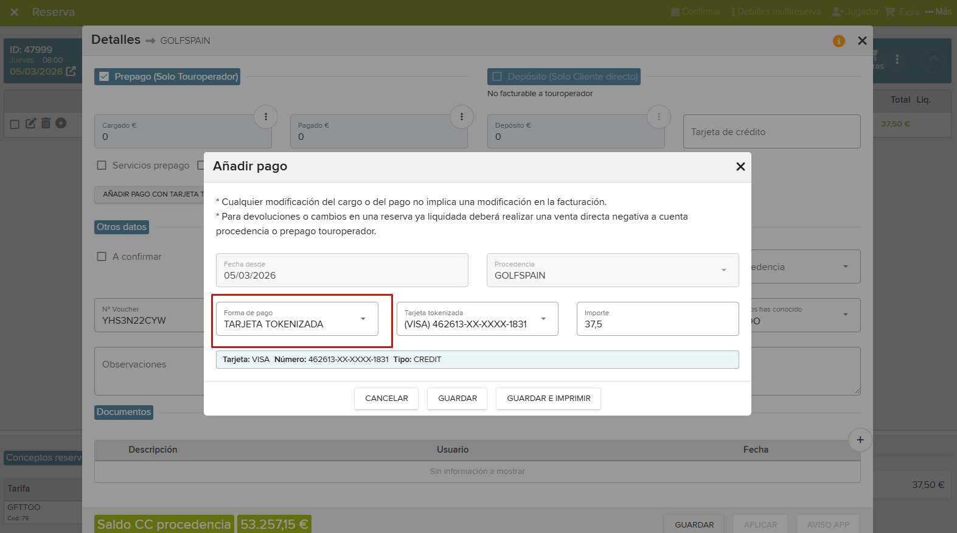
Task: Close the Detalles dialog
Action: [862, 41]
